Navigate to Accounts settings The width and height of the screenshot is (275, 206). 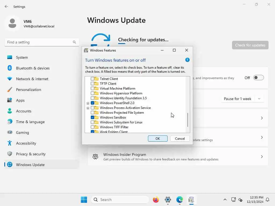coord(42,111)
